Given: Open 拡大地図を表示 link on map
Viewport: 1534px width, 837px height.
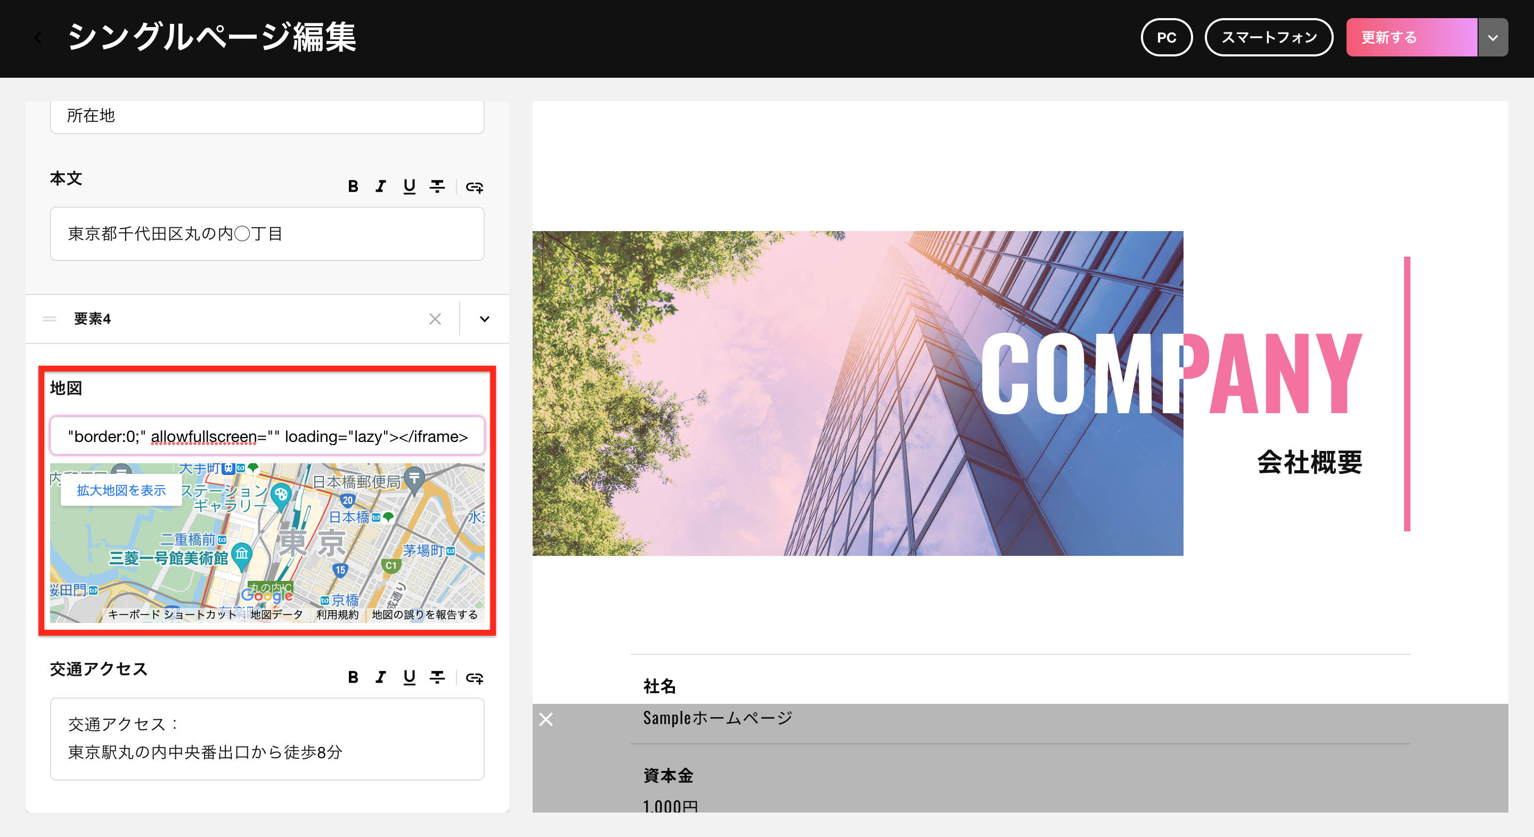Looking at the screenshot, I should (121, 490).
